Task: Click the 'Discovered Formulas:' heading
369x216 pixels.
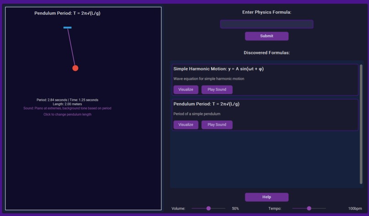Action: pos(266,53)
